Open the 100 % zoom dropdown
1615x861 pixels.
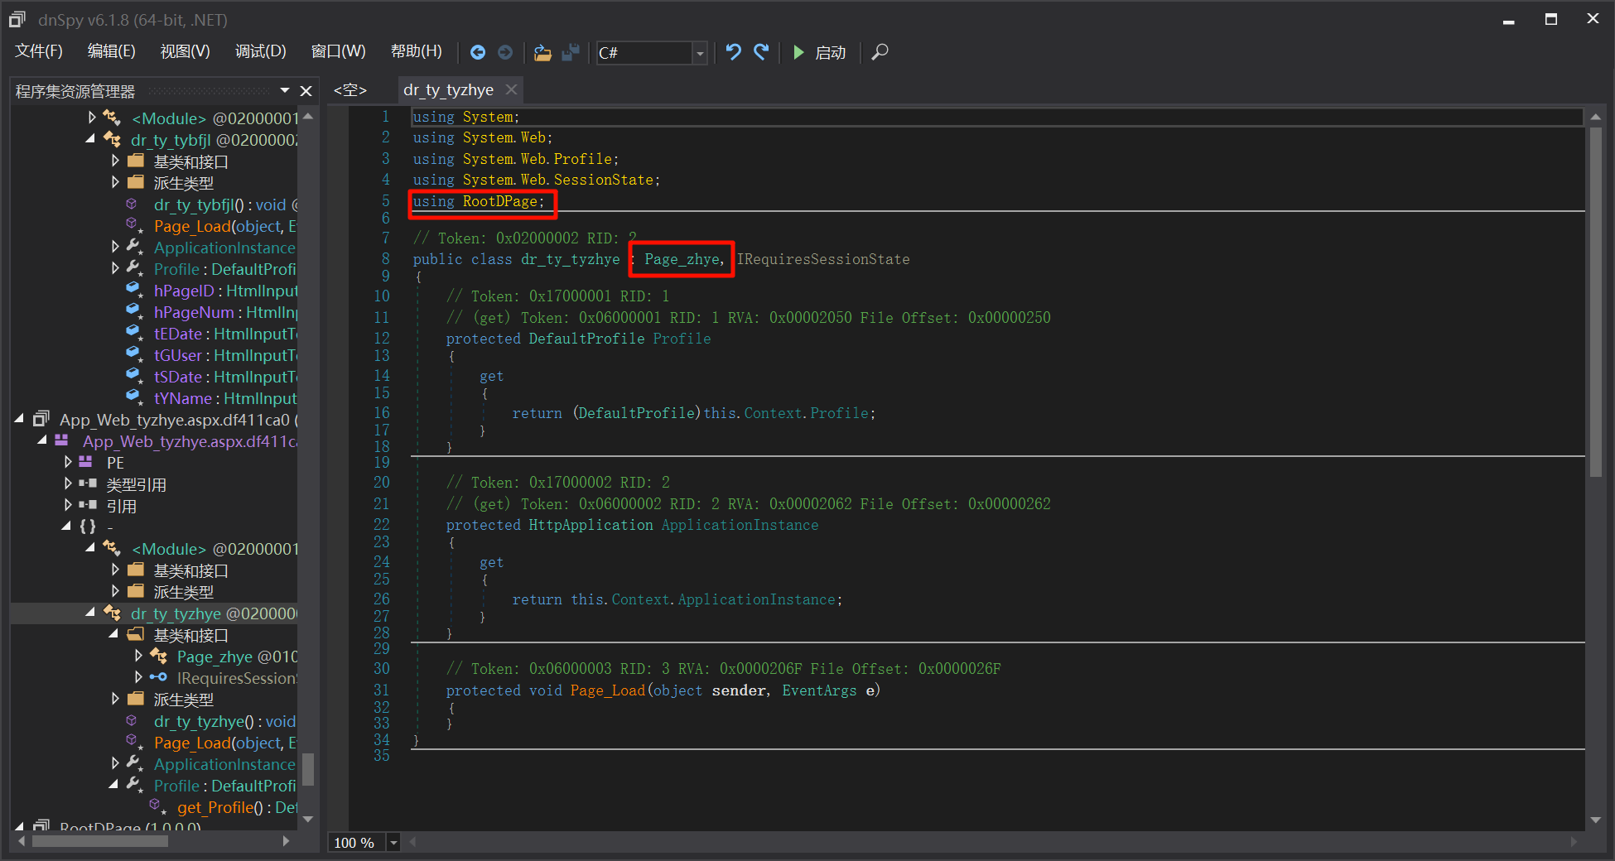pos(394,843)
